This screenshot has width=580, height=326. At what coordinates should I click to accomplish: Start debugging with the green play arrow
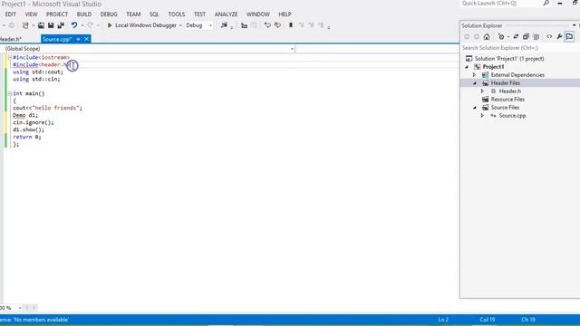coord(110,25)
